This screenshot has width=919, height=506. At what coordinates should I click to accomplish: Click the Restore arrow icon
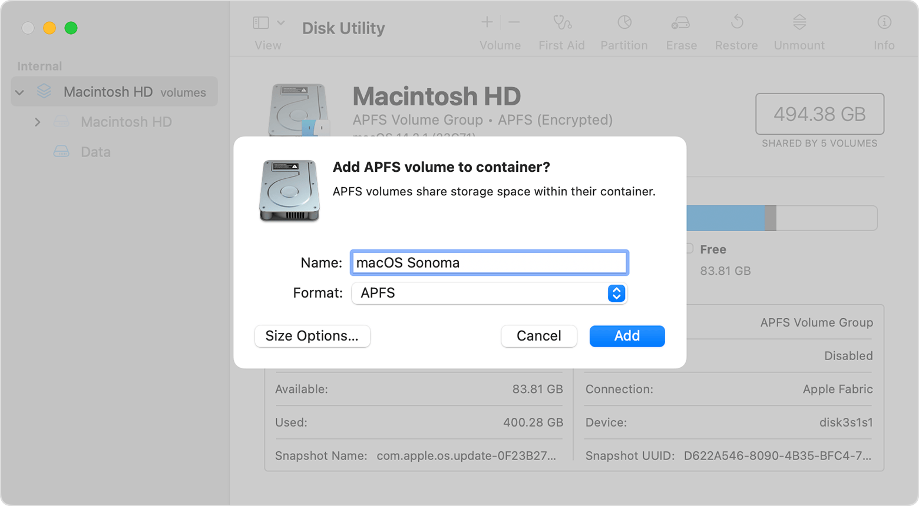736,24
